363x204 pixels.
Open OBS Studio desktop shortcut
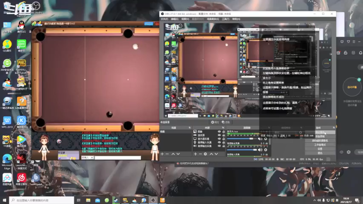(36, 8)
